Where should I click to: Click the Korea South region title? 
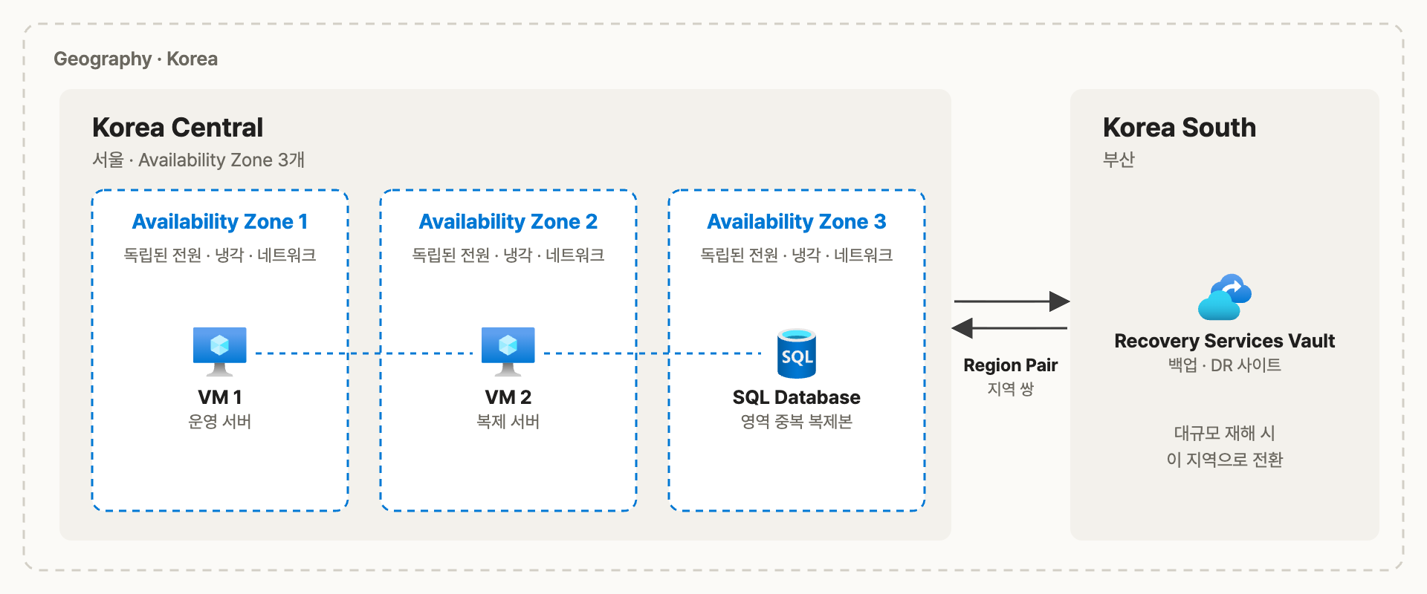[x=1180, y=127]
